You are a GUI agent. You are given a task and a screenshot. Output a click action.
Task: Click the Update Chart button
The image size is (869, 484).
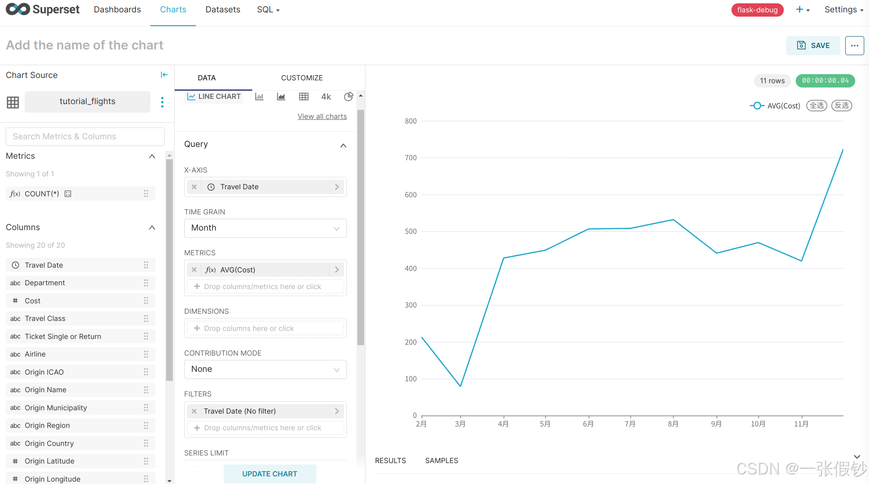[x=269, y=474]
